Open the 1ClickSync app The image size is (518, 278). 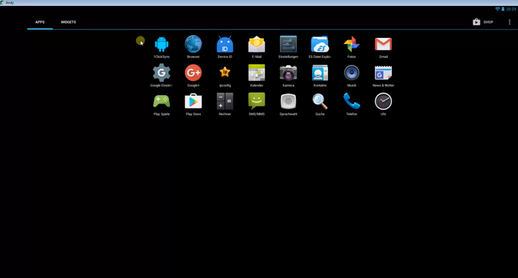(x=162, y=45)
